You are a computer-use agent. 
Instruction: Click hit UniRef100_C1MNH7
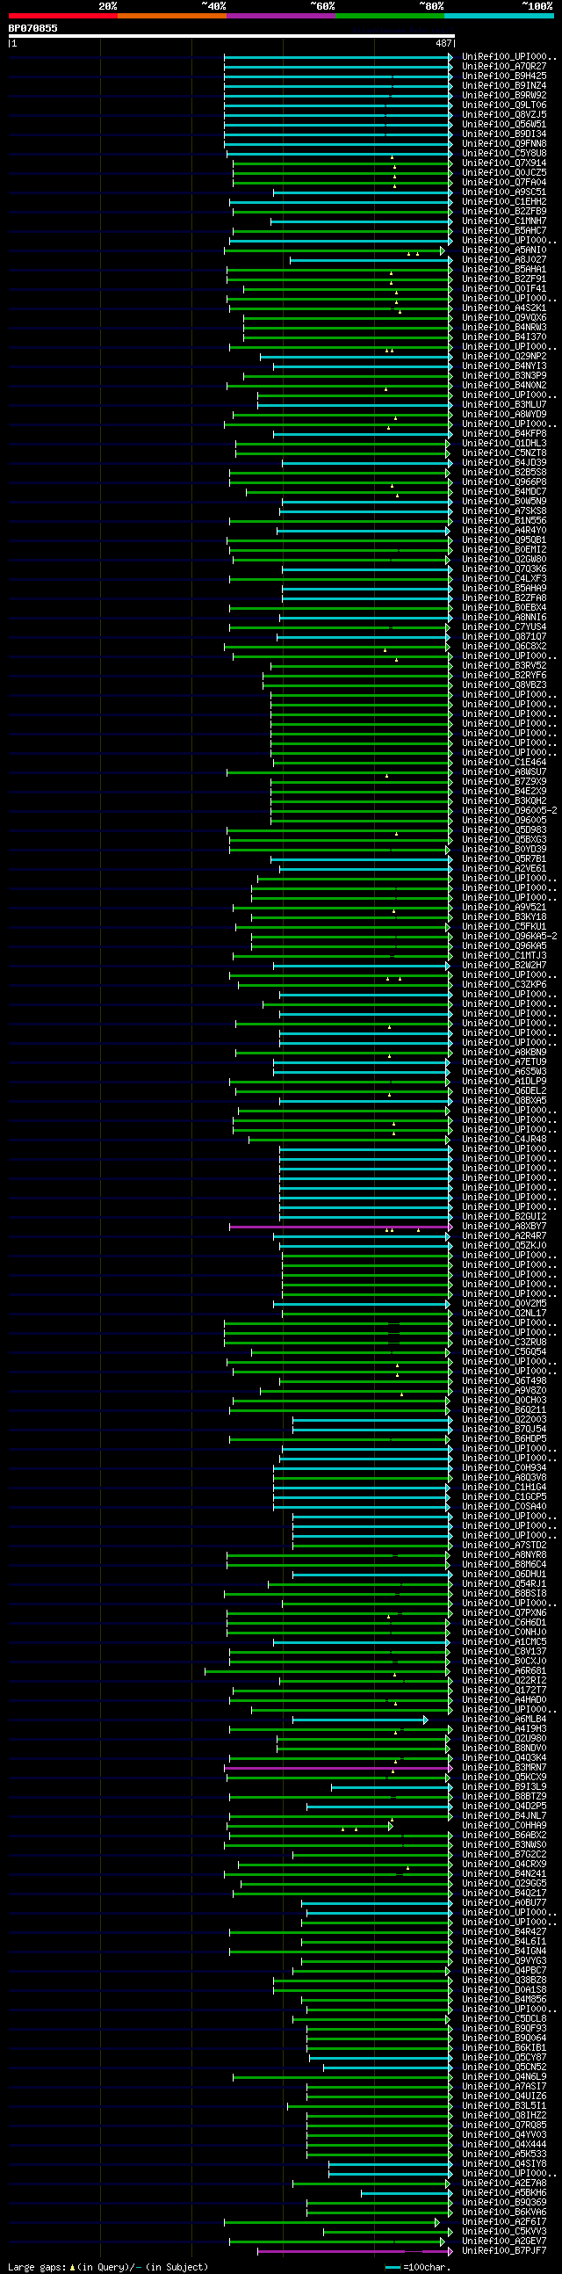pyautogui.click(x=504, y=221)
